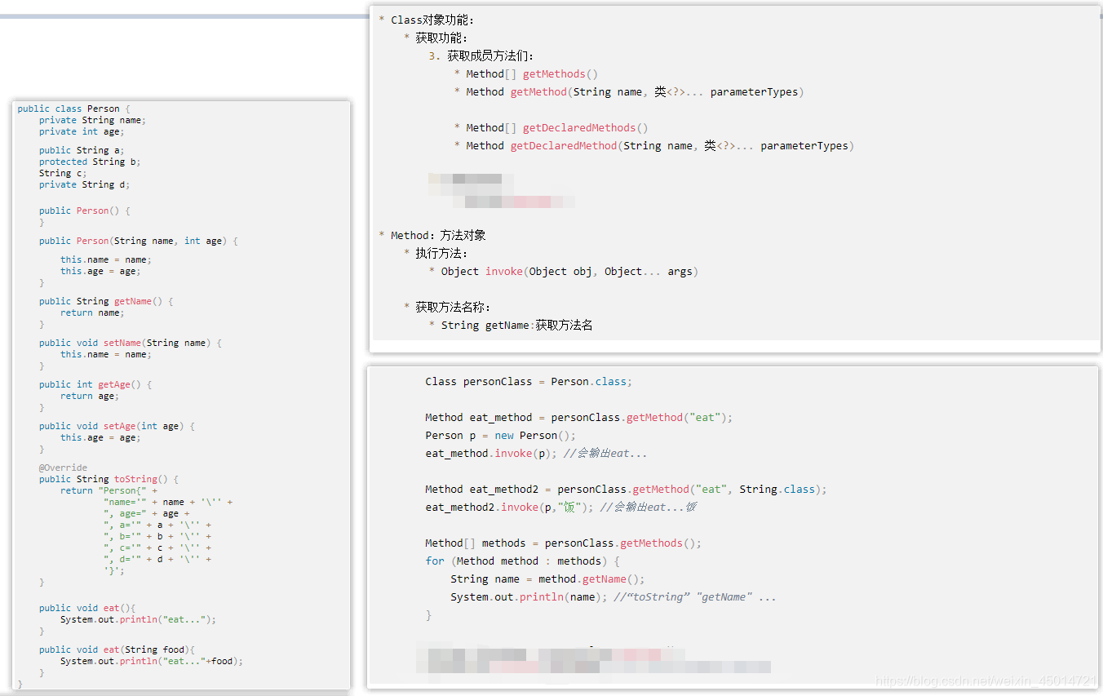Select the 'private String name;' field declaration

pyautogui.click(x=92, y=120)
